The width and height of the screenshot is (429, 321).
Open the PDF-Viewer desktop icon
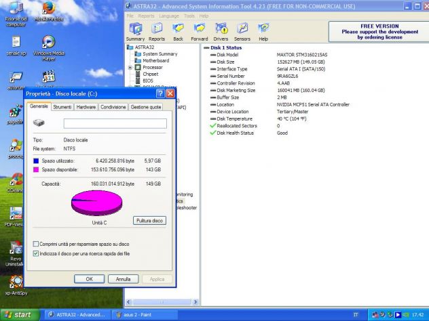(x=15, y=217)
